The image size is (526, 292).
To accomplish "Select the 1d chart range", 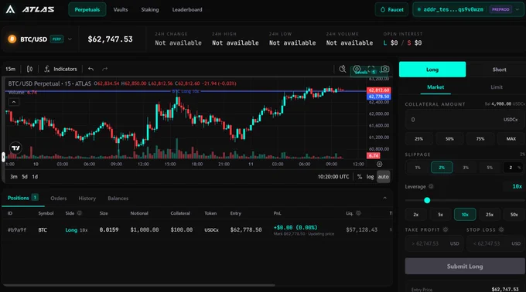I will 35,176.
